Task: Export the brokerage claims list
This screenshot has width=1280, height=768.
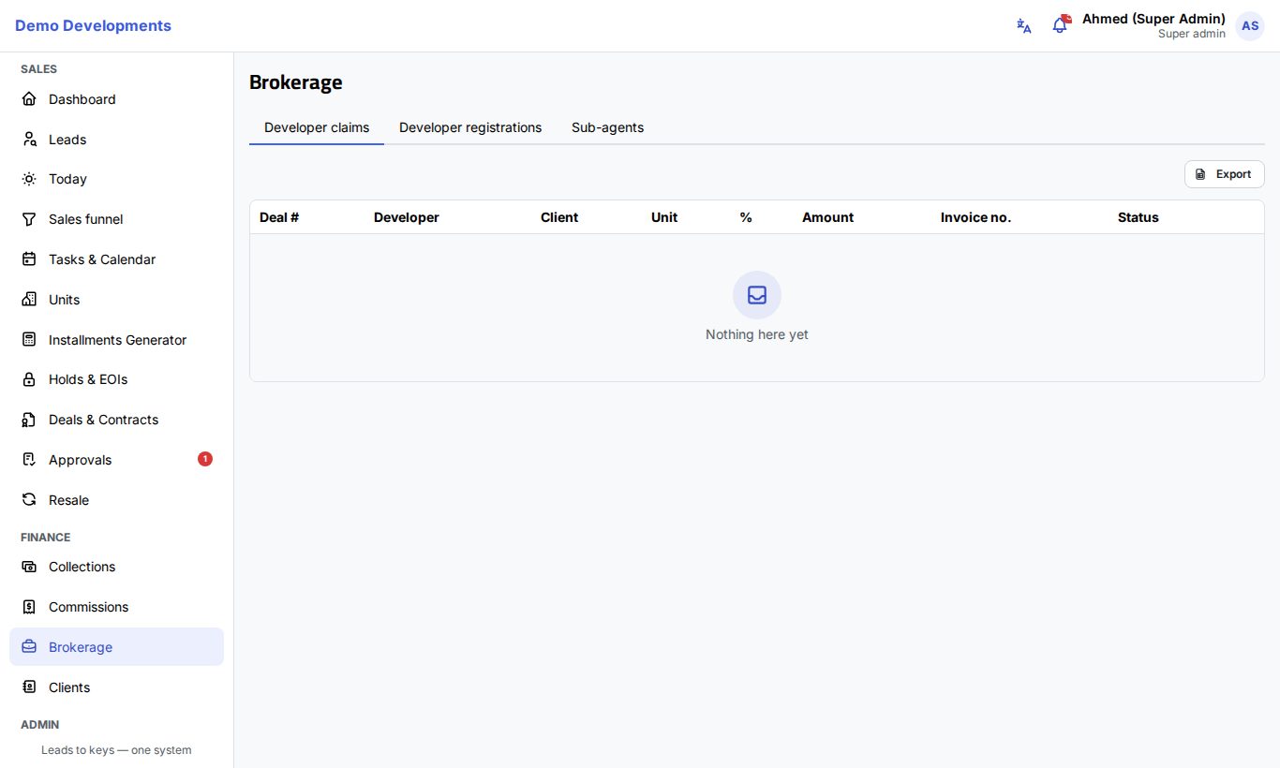Action: (1224, 174)
